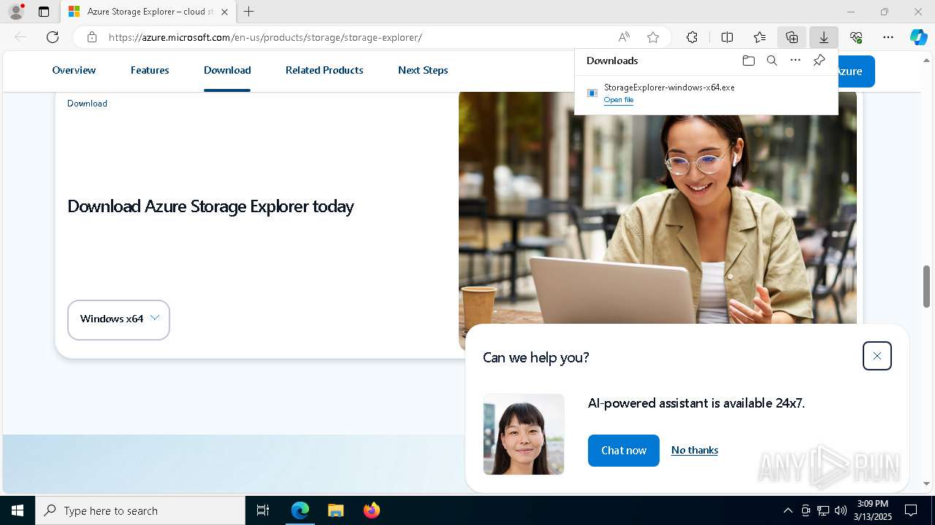Go to the Features section tab

[150, 70]
